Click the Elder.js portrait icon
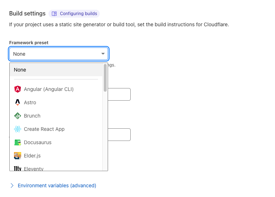The image size is (275, 197). [x=18, y=156]
